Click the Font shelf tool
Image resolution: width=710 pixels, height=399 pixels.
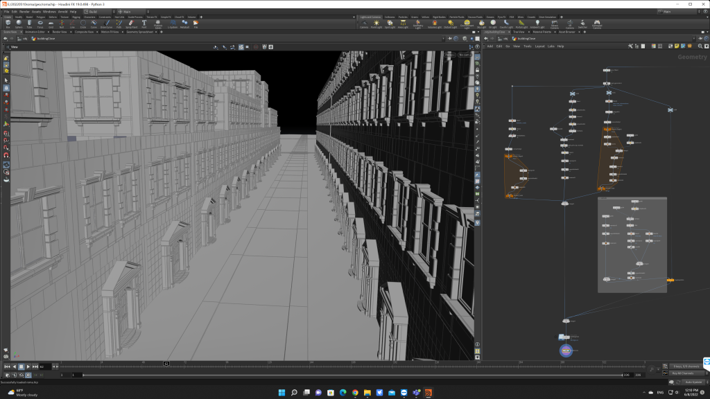tap(144, 23)
